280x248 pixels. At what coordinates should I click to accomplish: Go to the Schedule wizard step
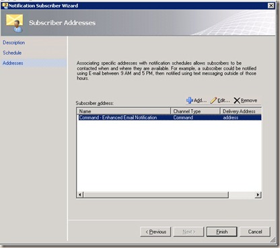12,53
